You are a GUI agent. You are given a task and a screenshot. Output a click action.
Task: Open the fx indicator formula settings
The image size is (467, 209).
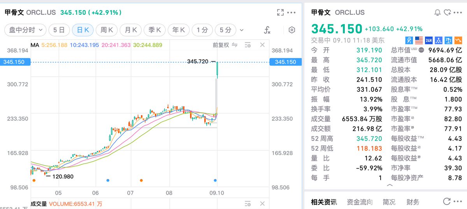click(267, 30)
